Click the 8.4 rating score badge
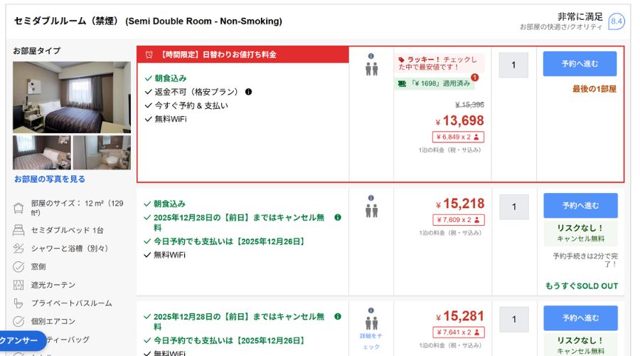This screenshot has height=356, width=640. (616, 21)
